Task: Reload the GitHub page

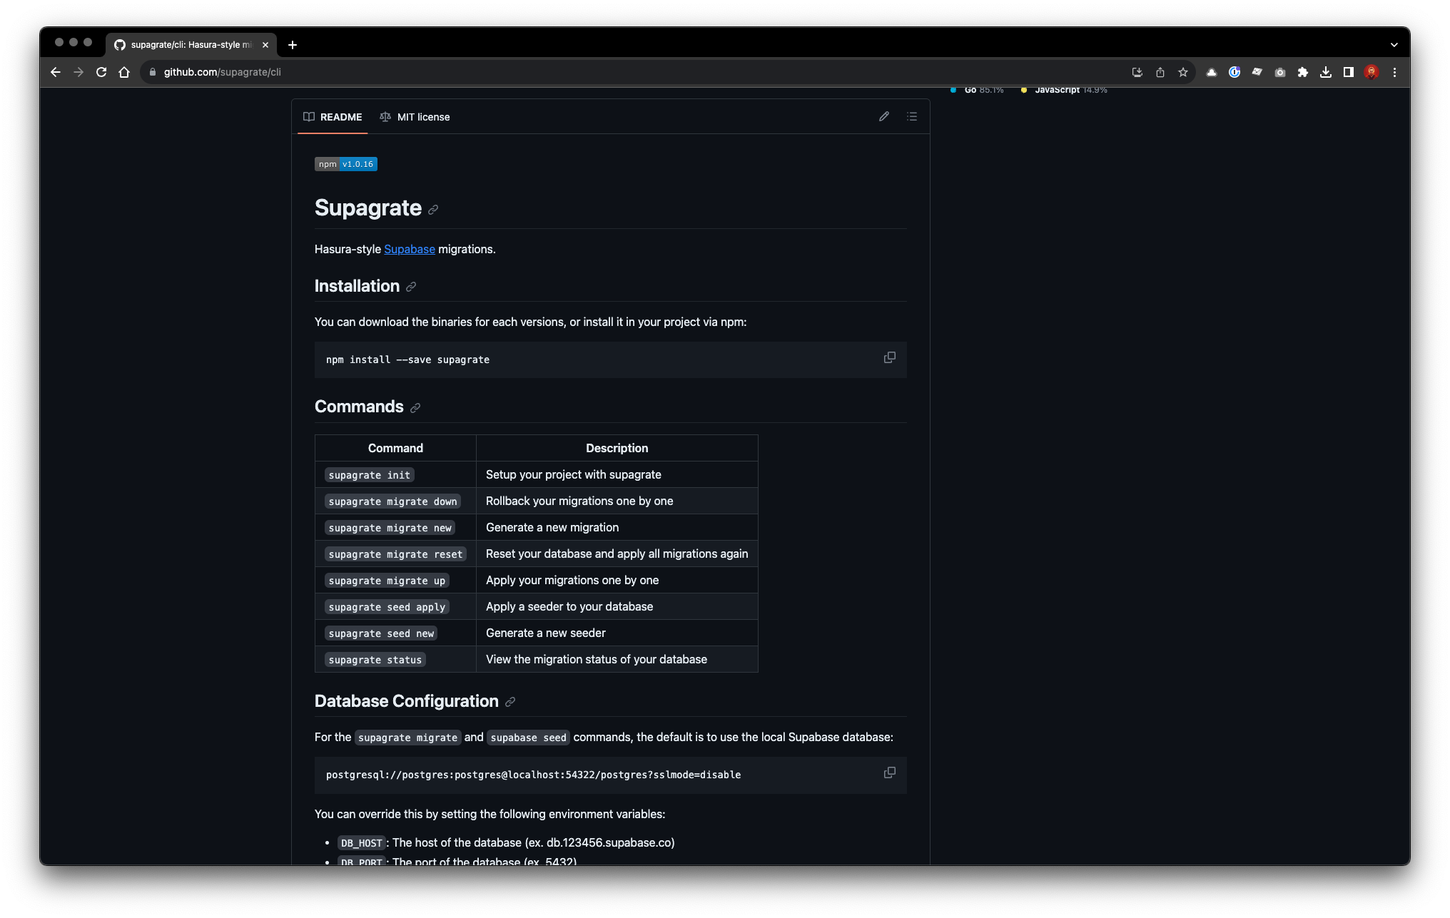Action: click(101, 72)
